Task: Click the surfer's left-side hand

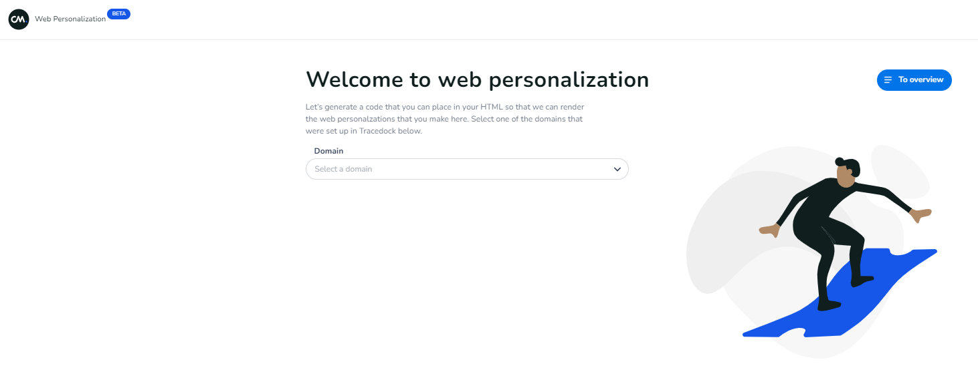Action: [769, 230]
